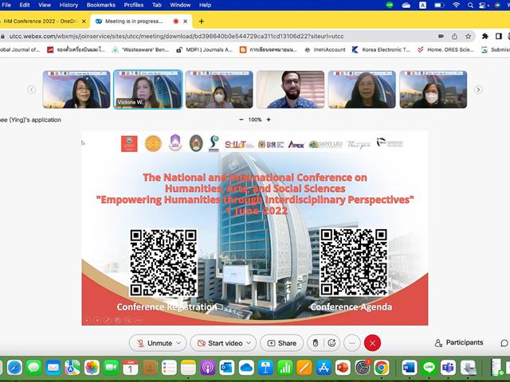Open Spotlight search in the menu bar
The width and height of the screenshot is (510, 382).
click(470, 5)
